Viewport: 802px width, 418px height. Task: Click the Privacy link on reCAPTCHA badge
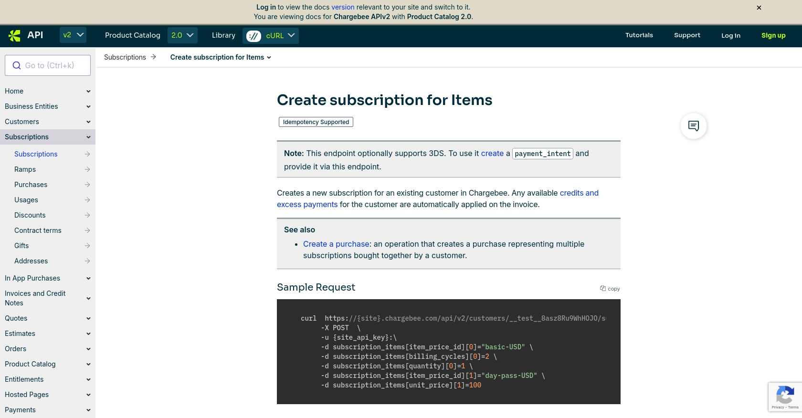point(778,407)
